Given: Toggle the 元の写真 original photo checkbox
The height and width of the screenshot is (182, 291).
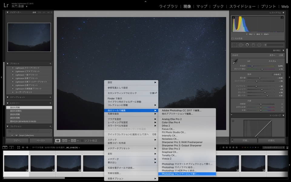Looking at the screenshot, I should tap(233, 39).
